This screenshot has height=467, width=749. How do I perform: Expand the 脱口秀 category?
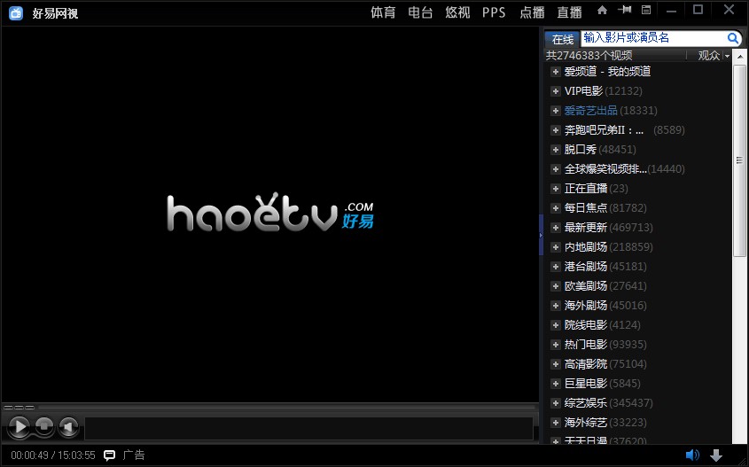click(x=555, y=150)
